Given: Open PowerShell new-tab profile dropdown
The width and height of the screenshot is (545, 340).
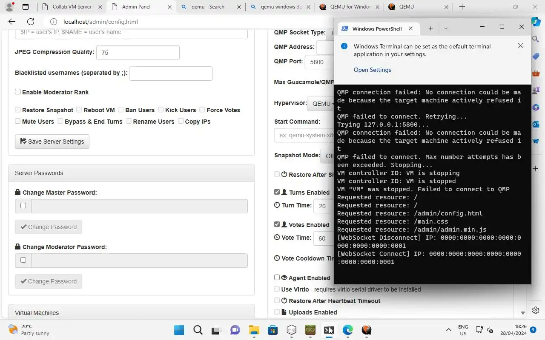Looking at the screenshot, I should (x=446, y=28).
